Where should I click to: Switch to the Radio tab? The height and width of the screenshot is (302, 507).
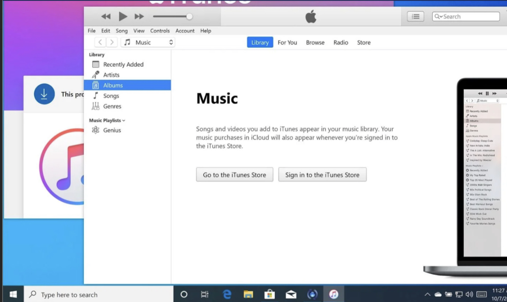click(x=341, y=42)
